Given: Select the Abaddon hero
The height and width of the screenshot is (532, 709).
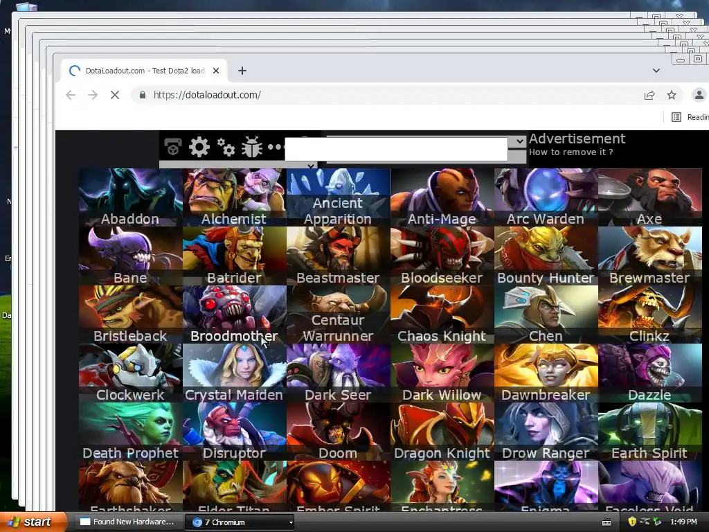Looking at the screenshot, I should (x=130, y=197).
